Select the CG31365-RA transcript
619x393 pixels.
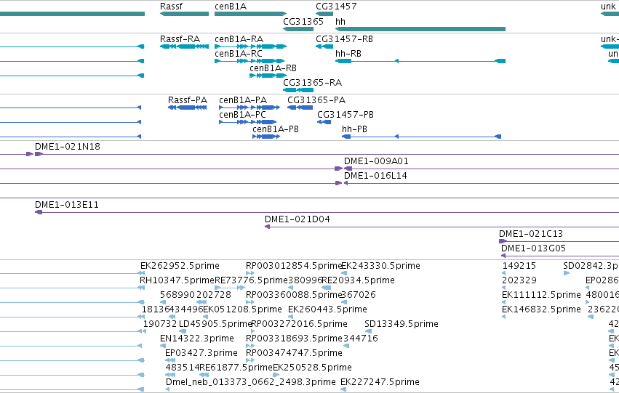pyautogui.click(x=298, y=90)
